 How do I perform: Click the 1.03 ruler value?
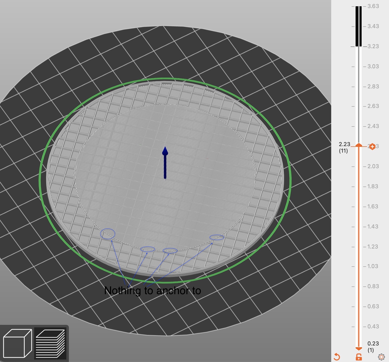point(373,266)
